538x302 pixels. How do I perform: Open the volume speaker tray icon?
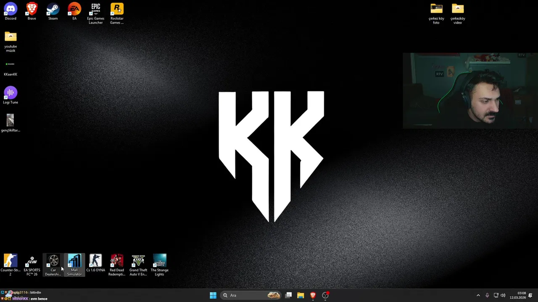pos(503,295)
